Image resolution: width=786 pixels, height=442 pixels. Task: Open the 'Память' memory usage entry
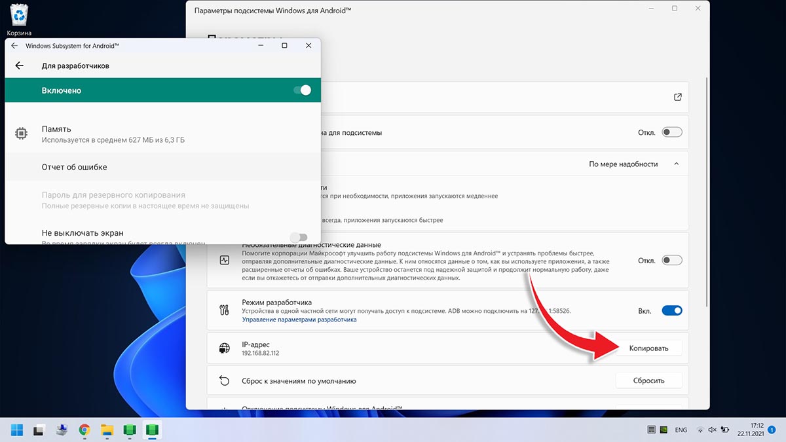[162, 134]
